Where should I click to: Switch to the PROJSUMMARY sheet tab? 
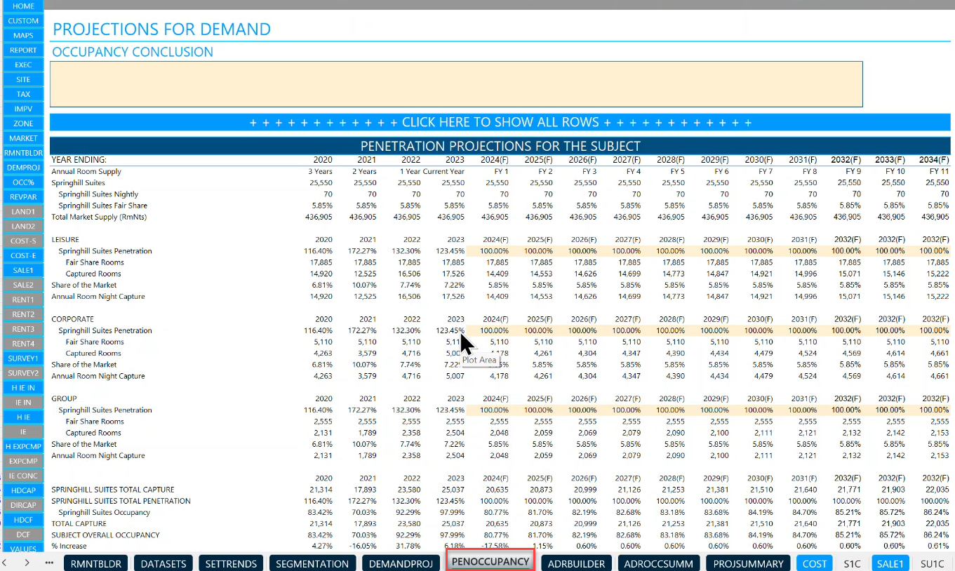748,563
